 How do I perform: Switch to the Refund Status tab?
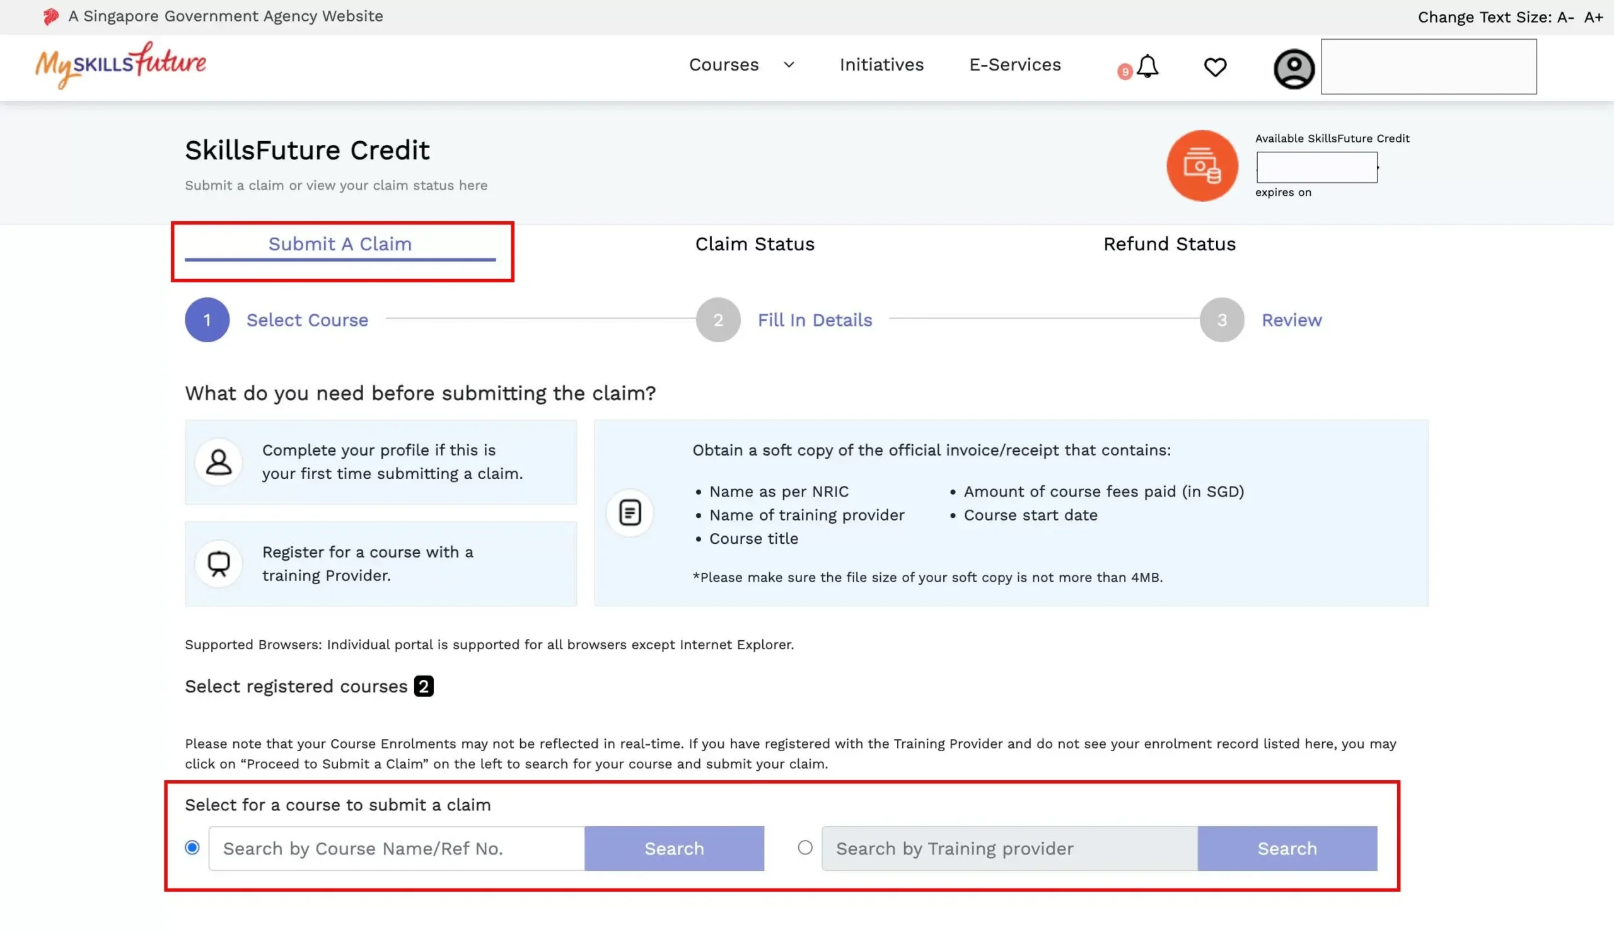click(1169, 245)
